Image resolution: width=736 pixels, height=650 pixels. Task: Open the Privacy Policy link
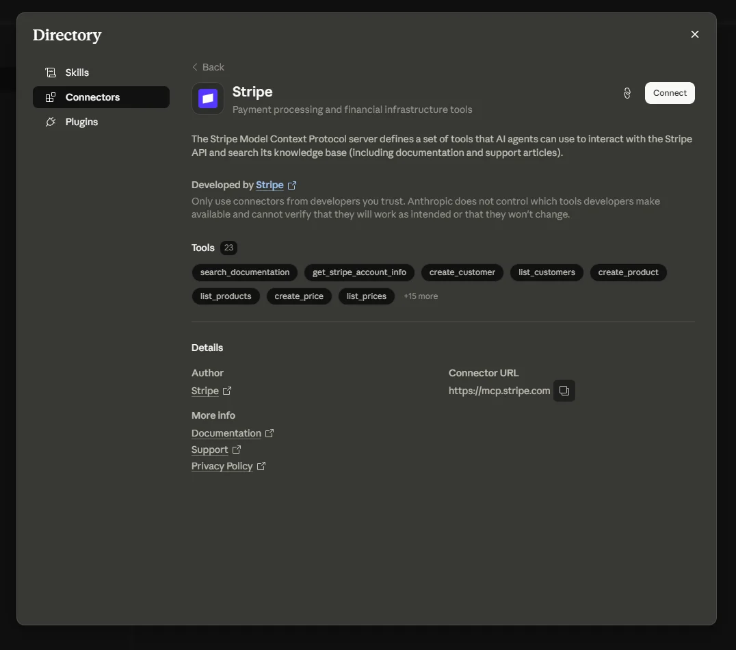222,467
